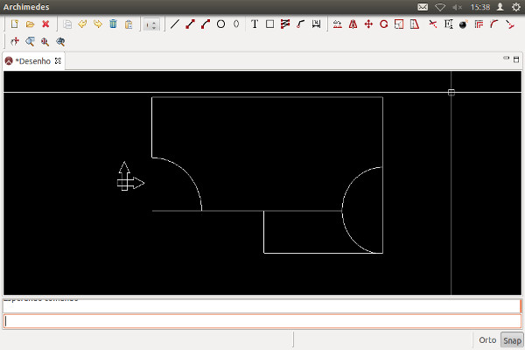Viewport: 525px width, 350px height.
Task: Select the Text tool
Action: coord(255,24)
